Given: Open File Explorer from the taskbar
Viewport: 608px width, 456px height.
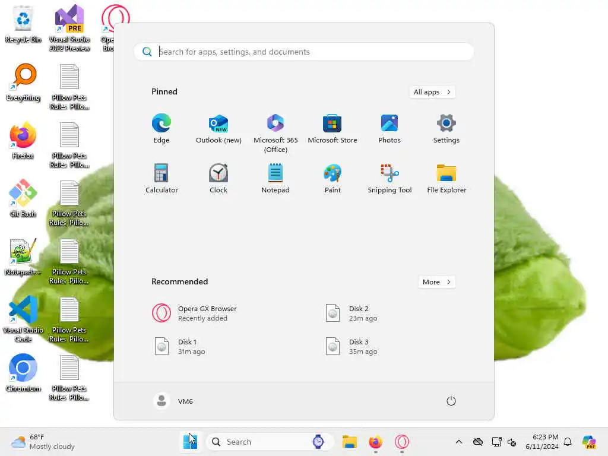Looking at the screenshot, I should [x=349, y=442].
